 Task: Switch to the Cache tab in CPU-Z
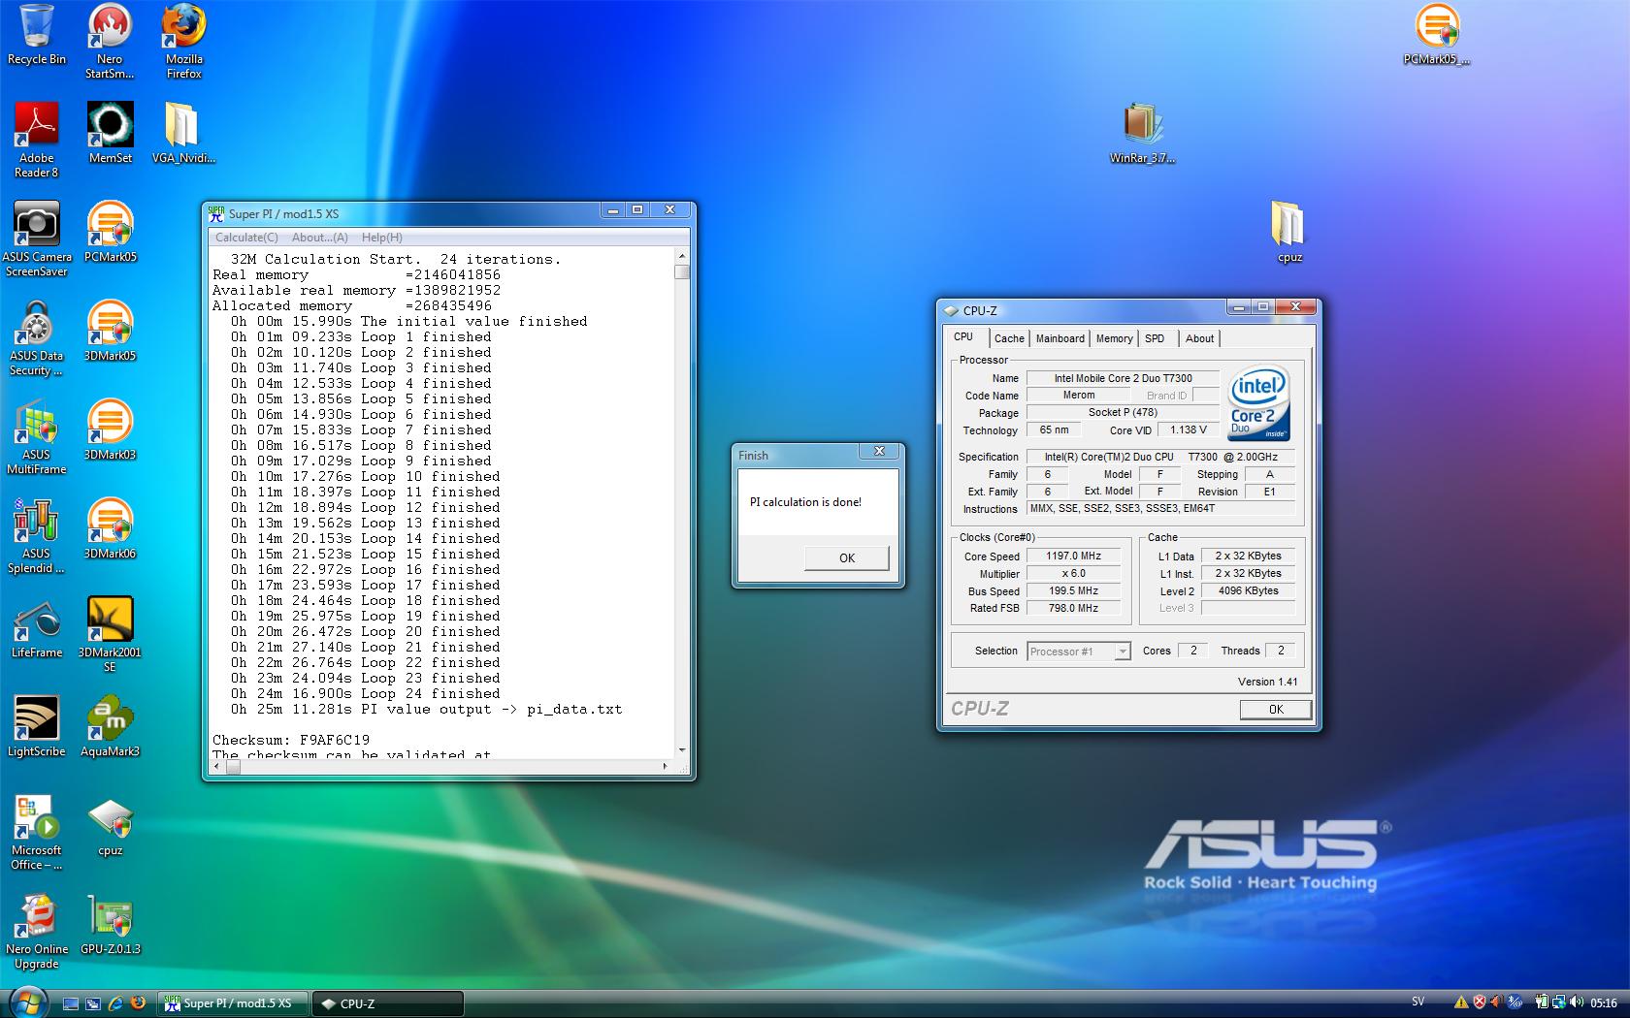coord(1009,338)
